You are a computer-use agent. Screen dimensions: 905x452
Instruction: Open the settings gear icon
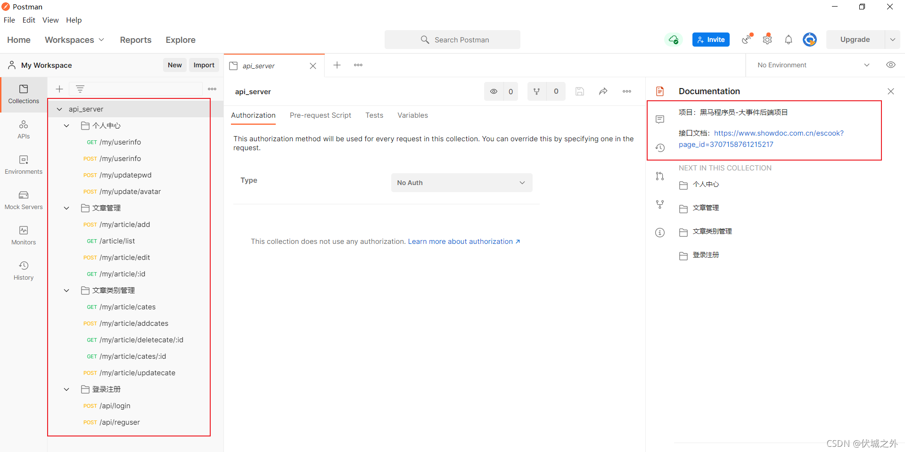[767, 40]
